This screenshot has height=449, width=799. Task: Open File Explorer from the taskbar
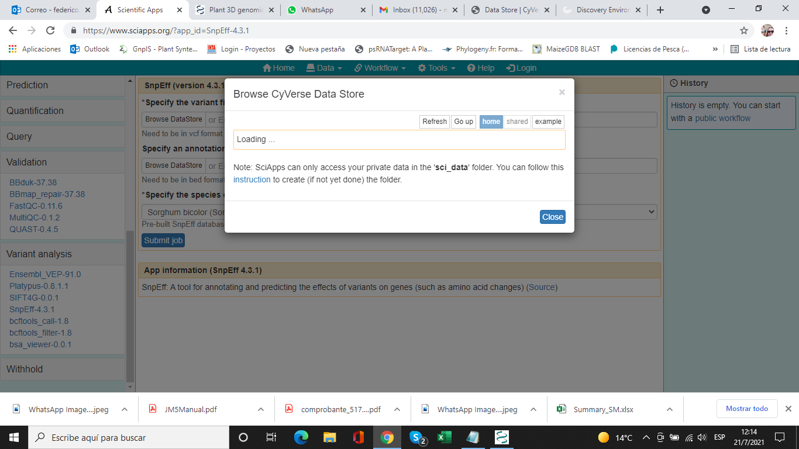(x=330, y=437)
